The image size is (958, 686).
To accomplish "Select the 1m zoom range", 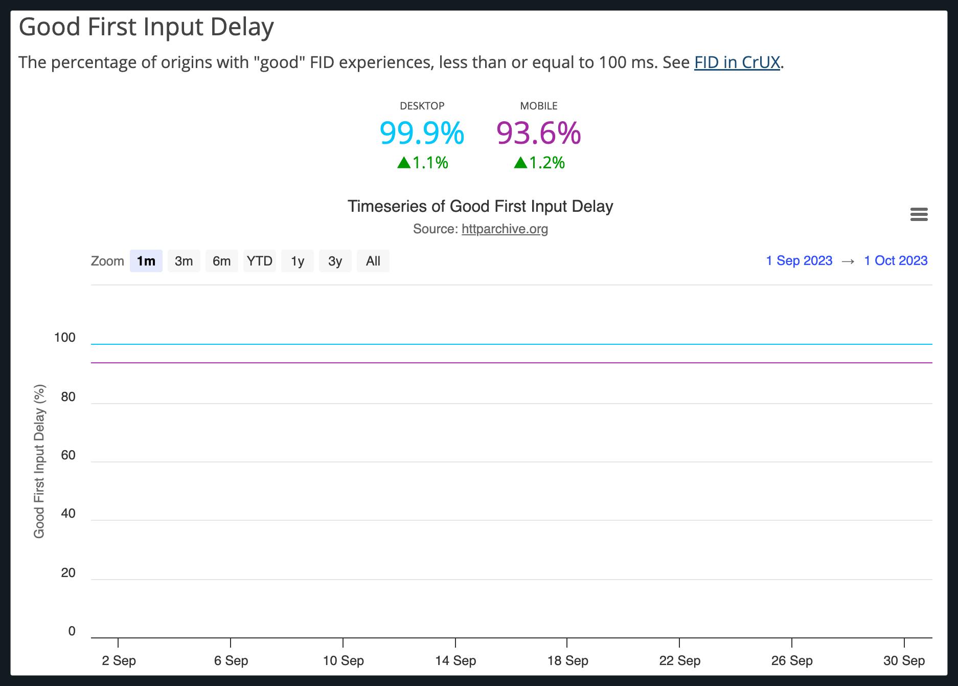I will pyautogui.click(x=146, y=261).
